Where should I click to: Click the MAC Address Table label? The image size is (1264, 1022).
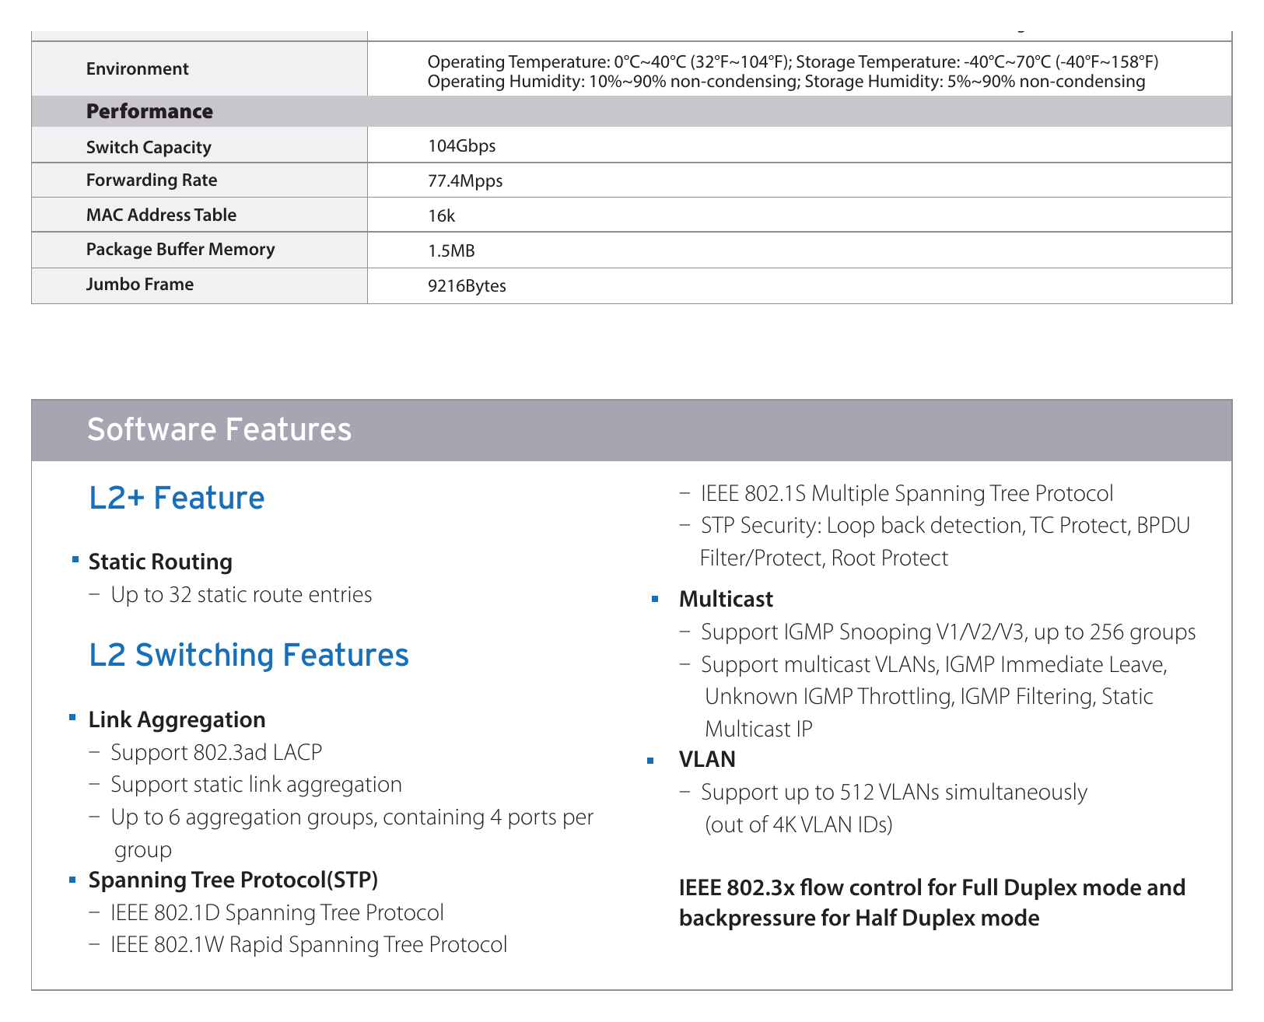point(161,215)
